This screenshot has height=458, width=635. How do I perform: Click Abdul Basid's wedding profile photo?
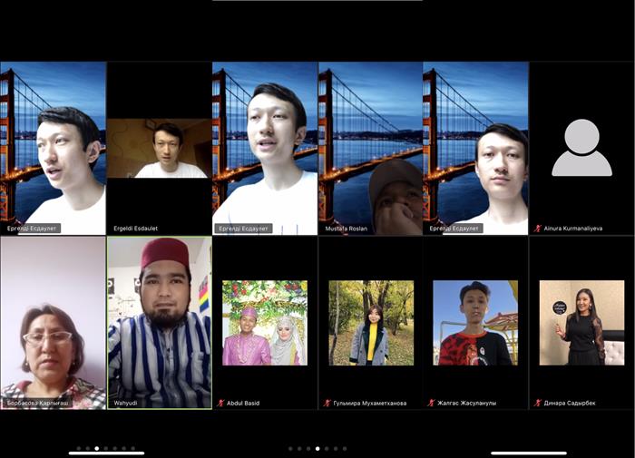point(265,323)
